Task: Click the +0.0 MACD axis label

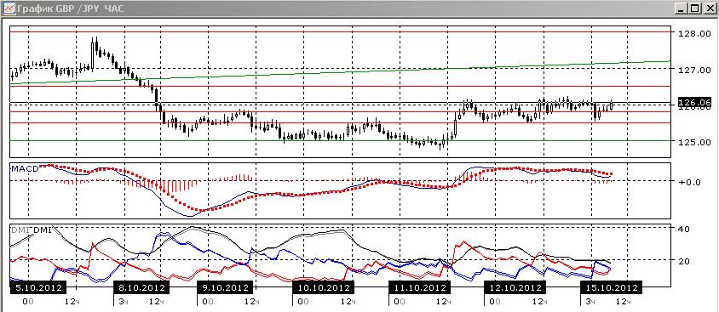Action: (x=690, y=182)
